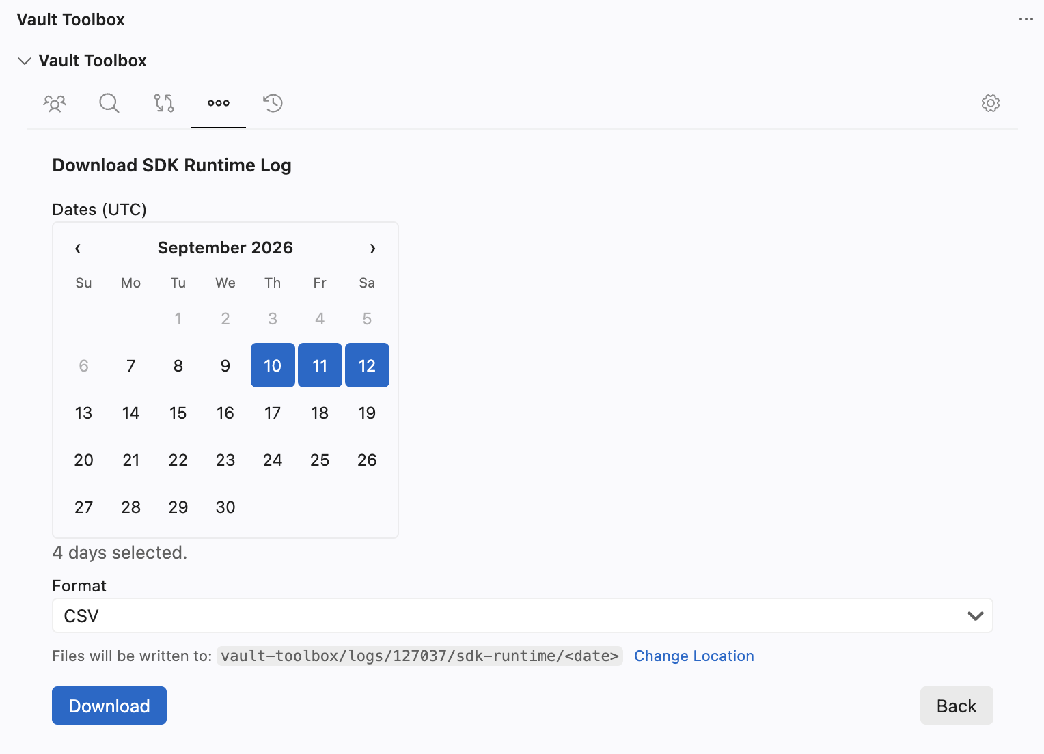This screenshot has height=754, width=1044.
Task: Click the vault-toolbox logs path text
Action: click(420, 656)
